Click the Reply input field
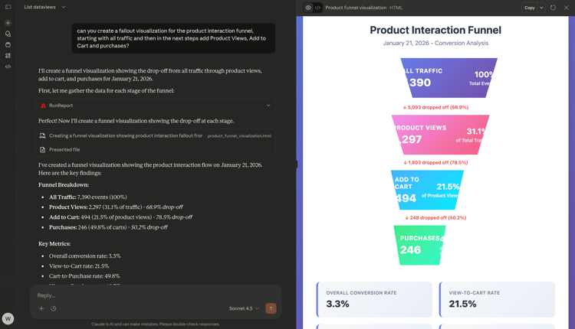The height and width of the screenshot is (329, 575). coord(156,295)
